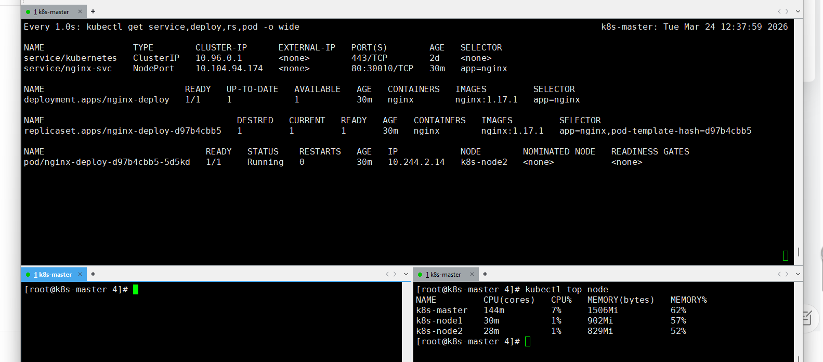Screen dimensions: 823x362
Task: Go to previous tab in watch kubectl pane
Action: click(779, 11)
